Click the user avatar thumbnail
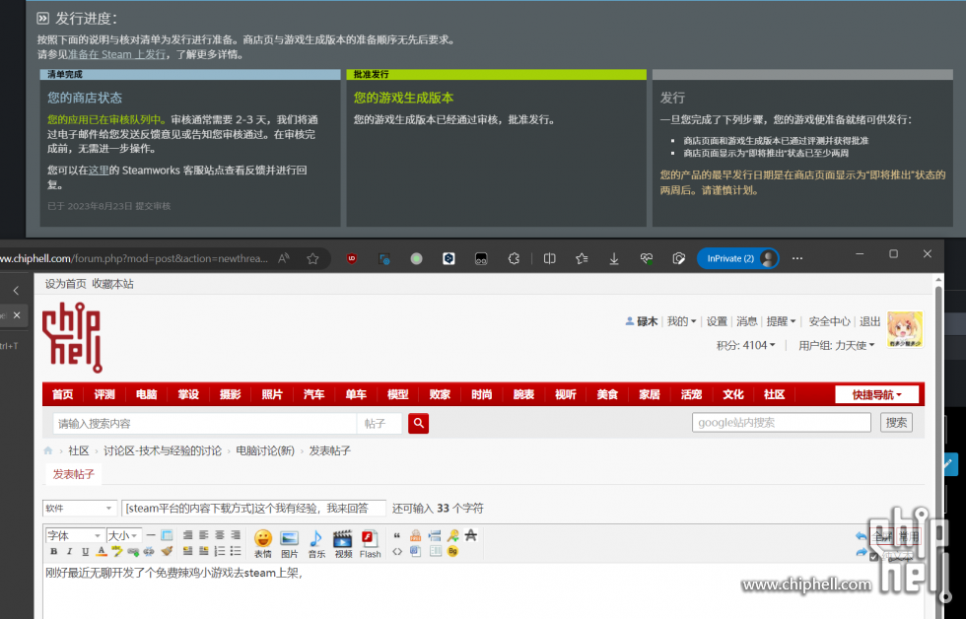The width and height of the screenshot is (966, 619). pyautogui.click(x=905, y=329)
